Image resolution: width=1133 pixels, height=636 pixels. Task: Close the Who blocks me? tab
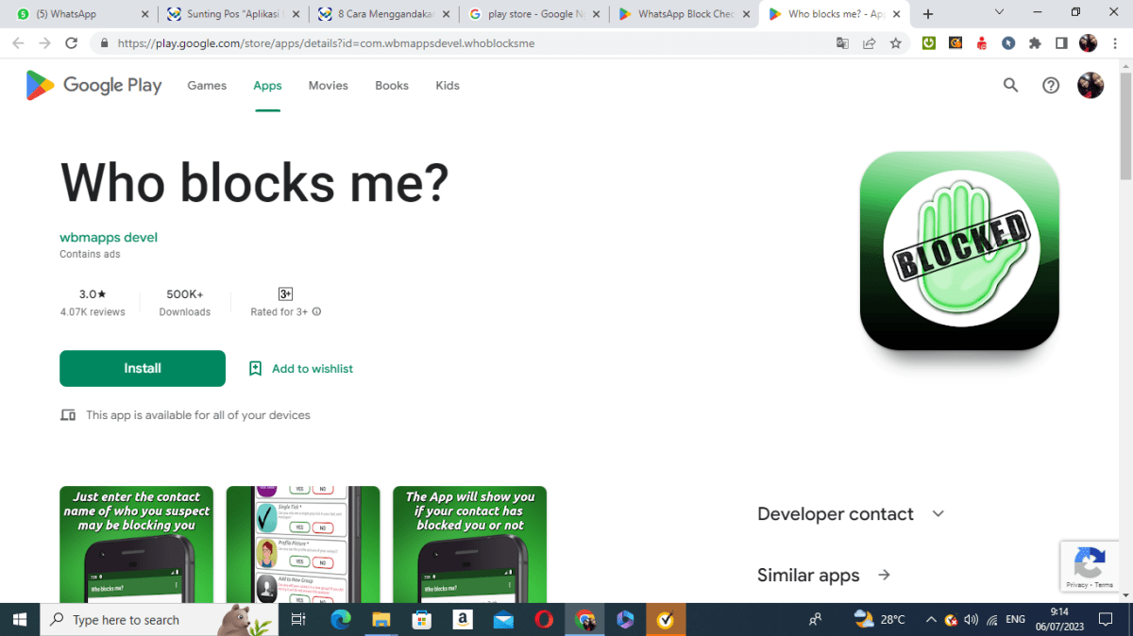(x=896, y=14)
